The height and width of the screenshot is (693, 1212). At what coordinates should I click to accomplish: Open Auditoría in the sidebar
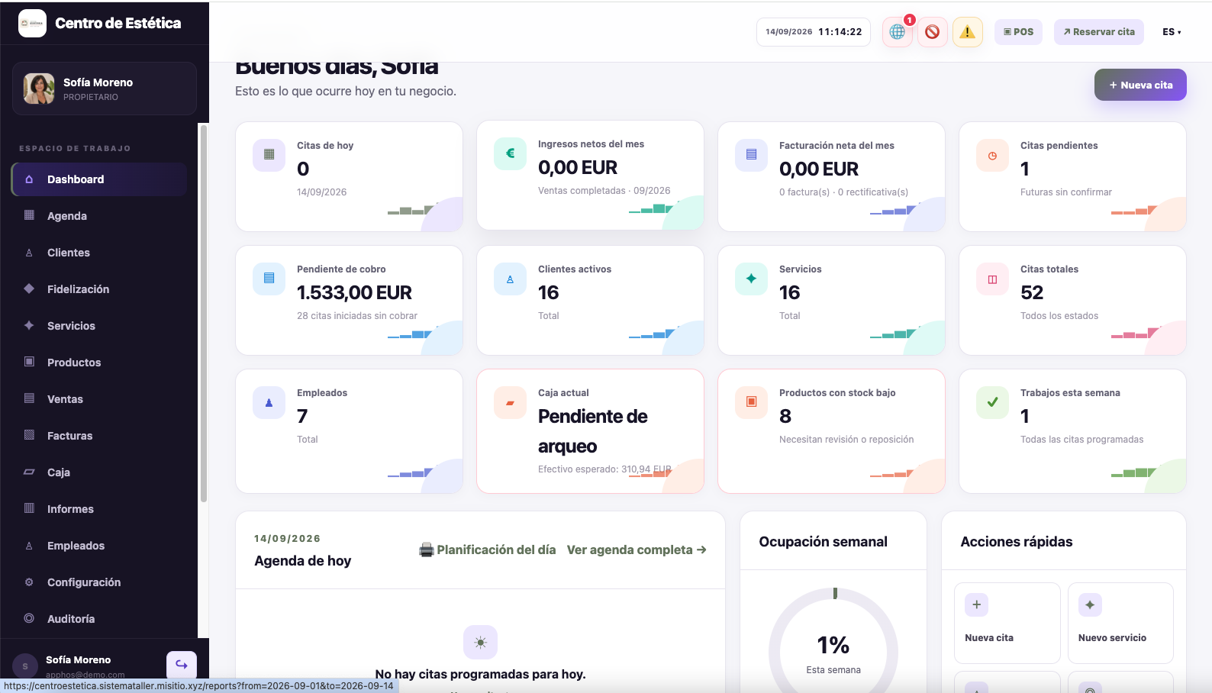point(99,619)
